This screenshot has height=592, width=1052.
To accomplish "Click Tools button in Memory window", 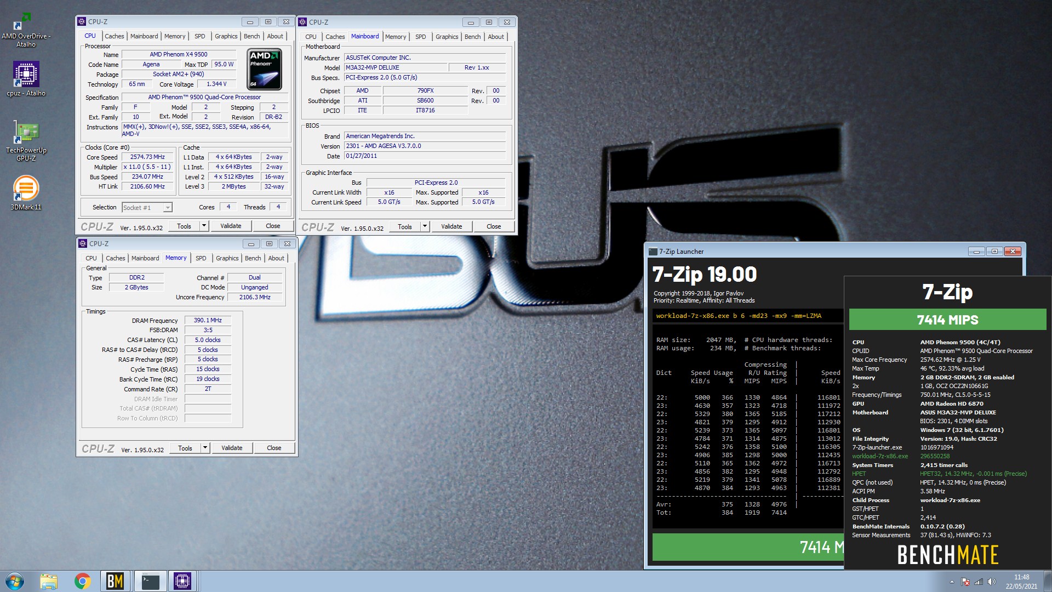I will [185, 448].
